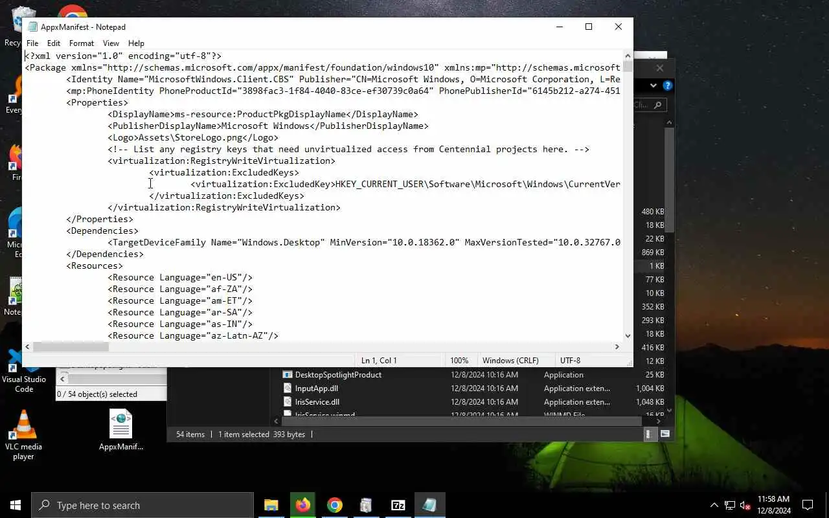Select IrisService.dll in File Explorer

pyautogui.click(x=317, y=402)
